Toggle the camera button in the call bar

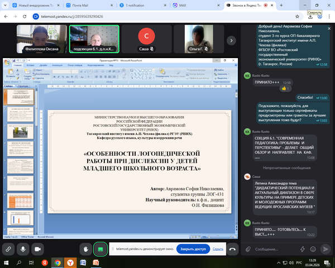39,249
